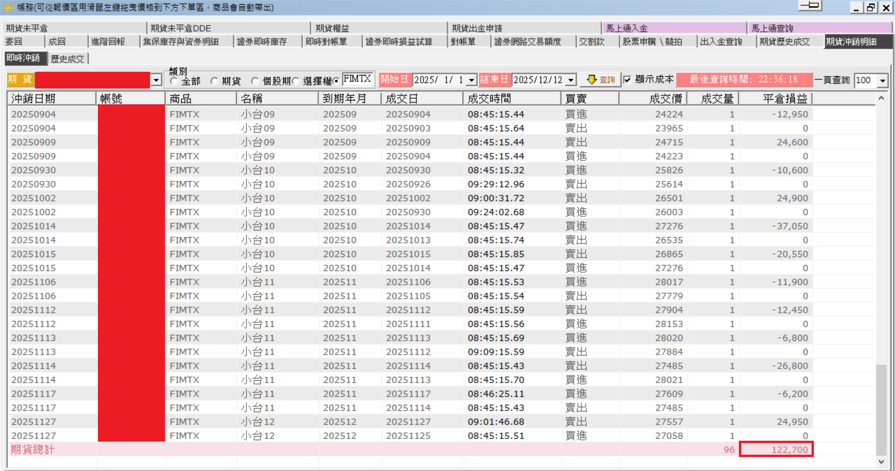Viewport: 895px width, 471px height.
Task: Click scrollbar down arrow in the table
Action: pos(881,462)
